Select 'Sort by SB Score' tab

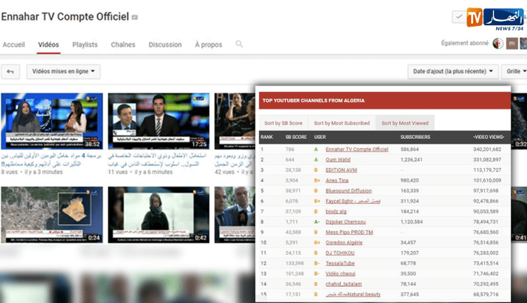click(283, 123)
